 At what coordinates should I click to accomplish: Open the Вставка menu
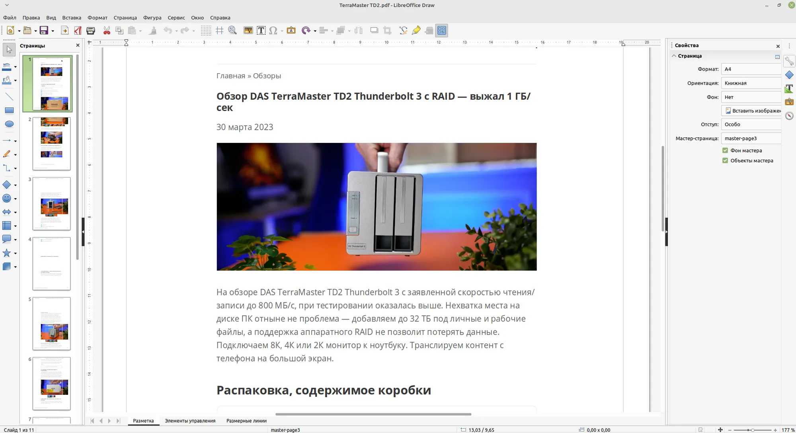pyautogui.click(x=72, y=18)
